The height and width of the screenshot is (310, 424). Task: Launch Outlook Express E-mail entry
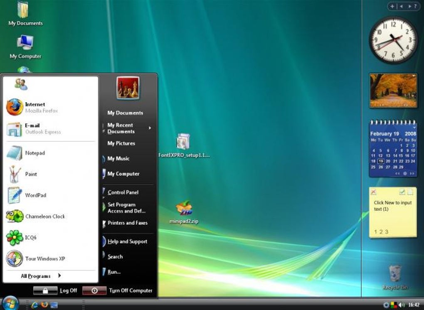pos(51,129)
